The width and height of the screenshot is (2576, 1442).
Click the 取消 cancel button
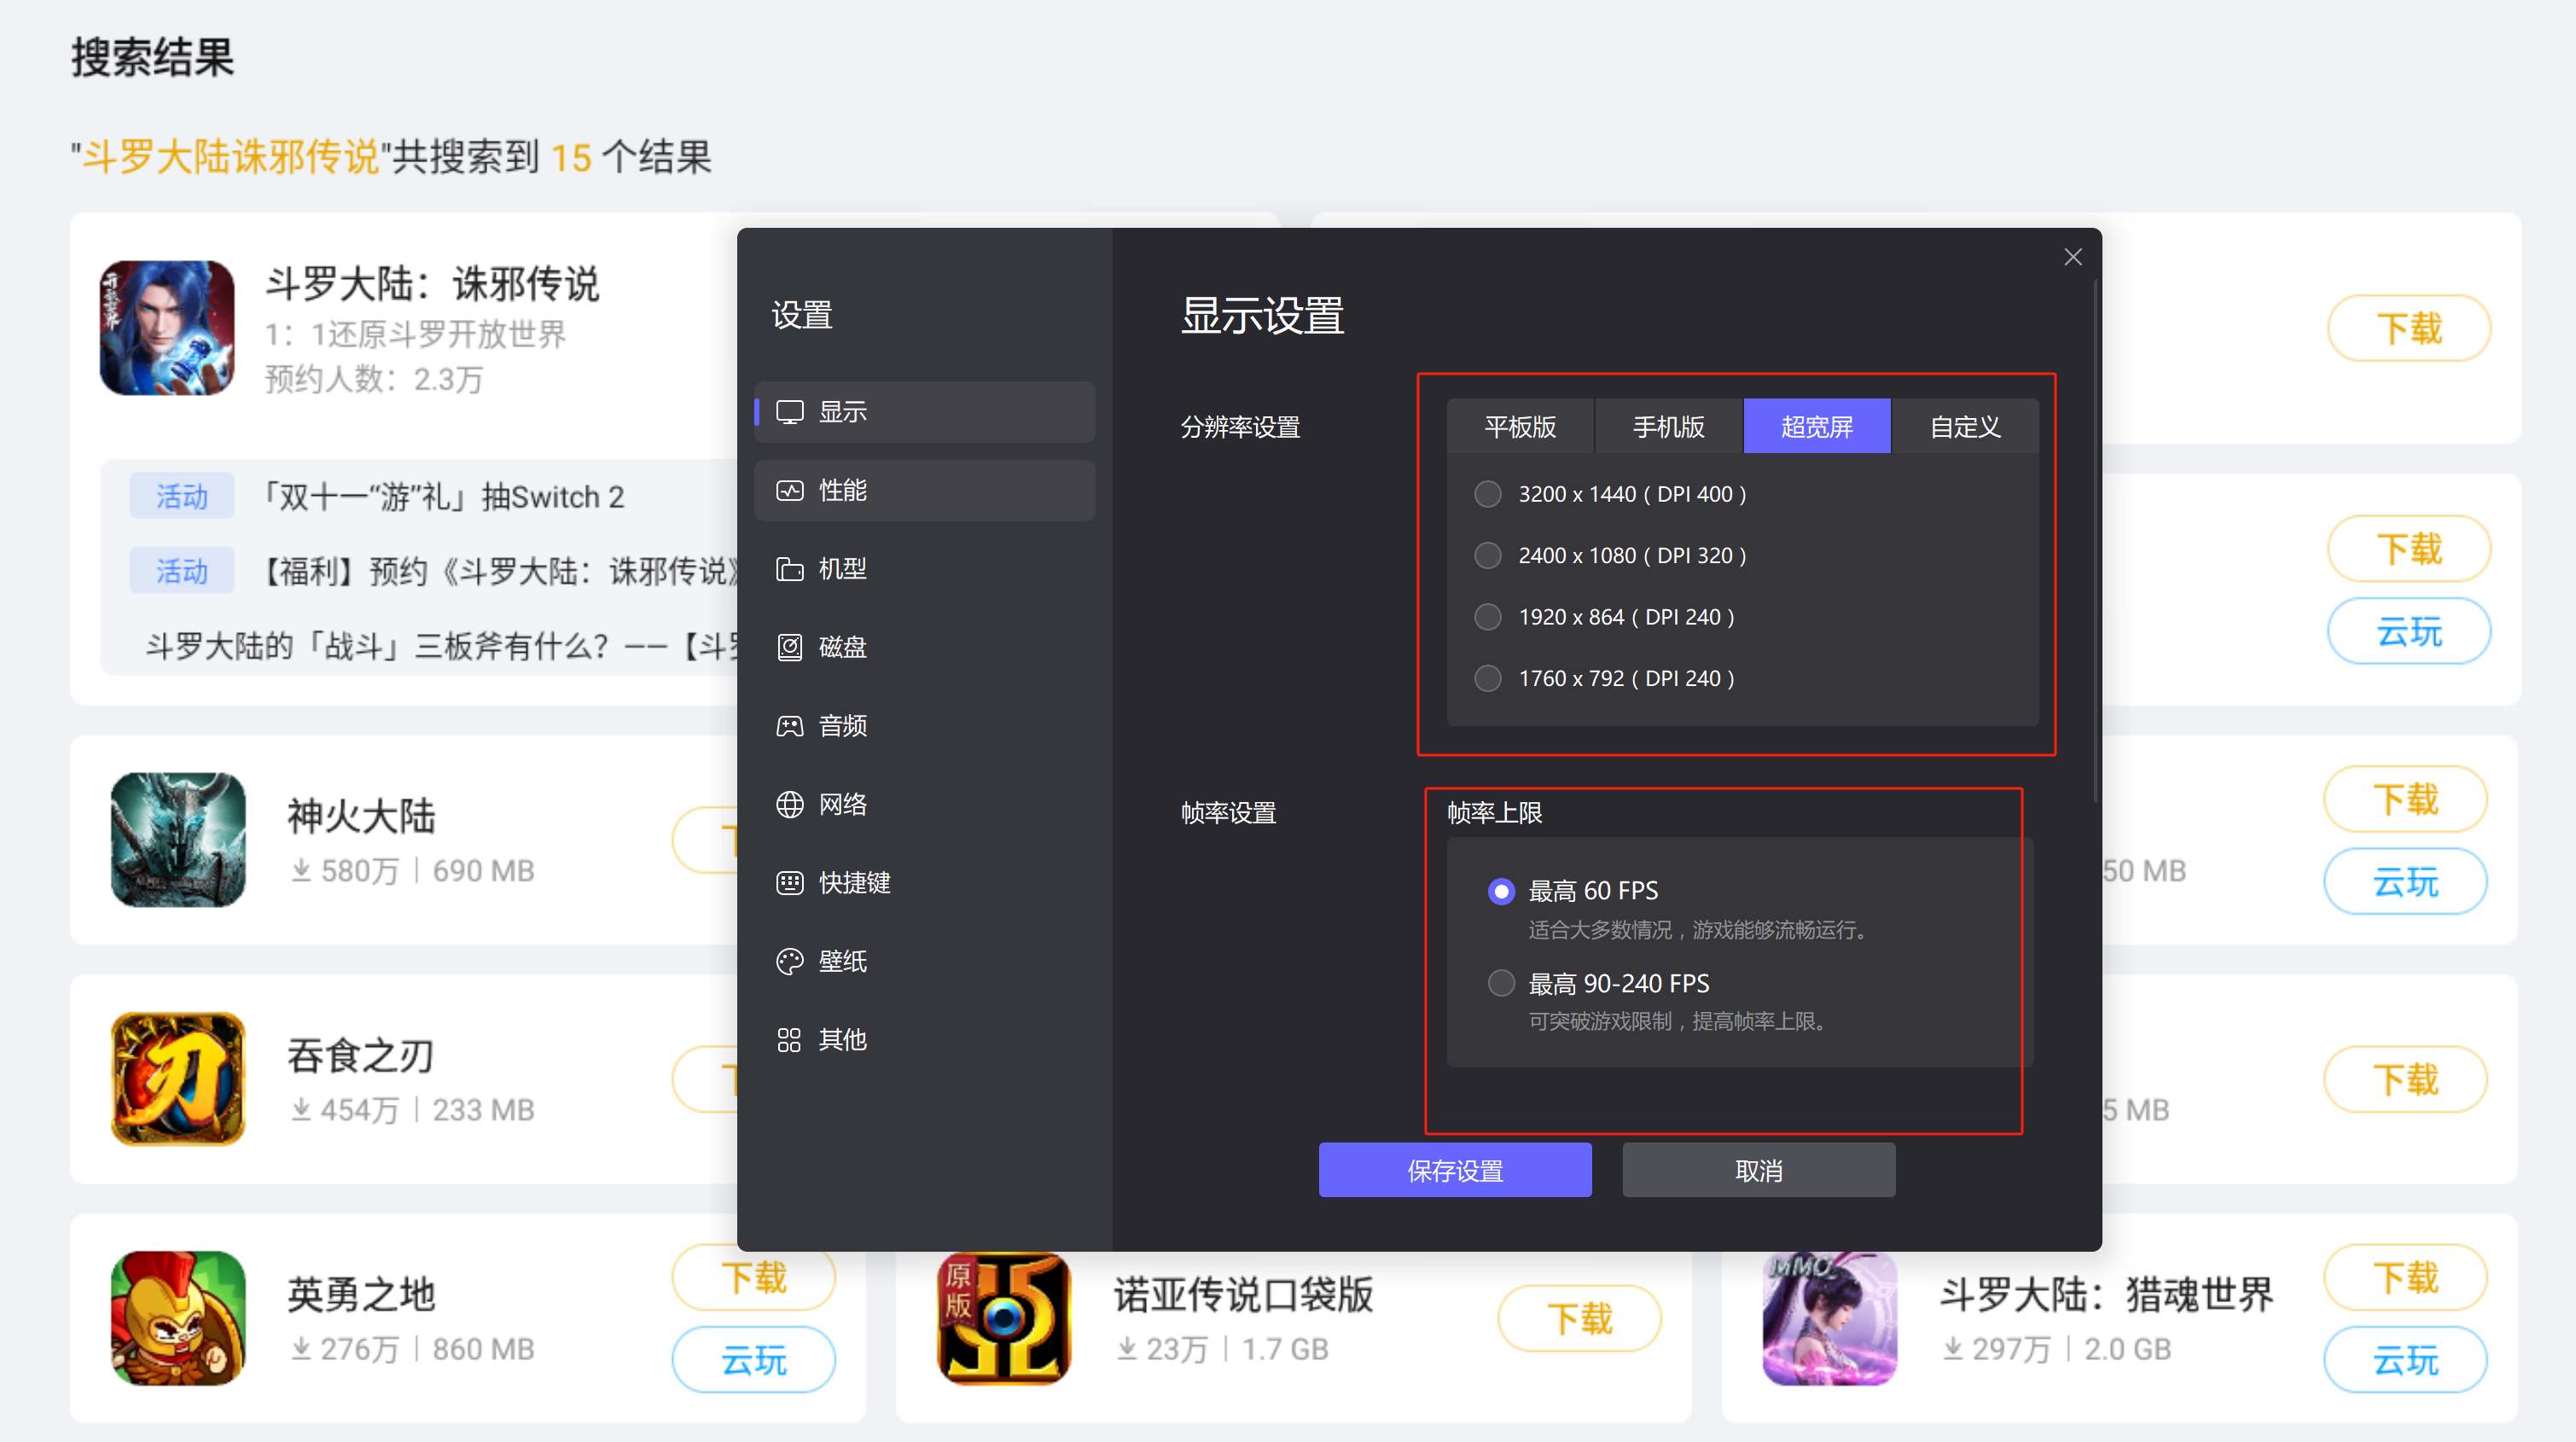pyautogui.click(x=1758, y=1169)
